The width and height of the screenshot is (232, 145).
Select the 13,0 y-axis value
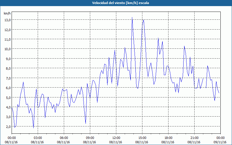tap(8, 20)
